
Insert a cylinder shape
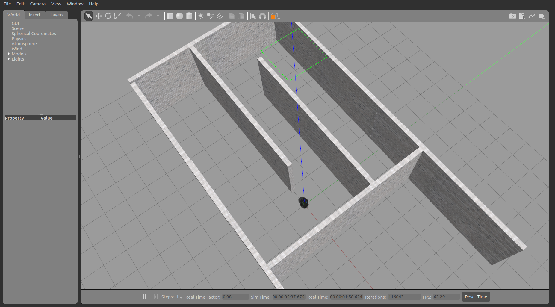[189, 16]
